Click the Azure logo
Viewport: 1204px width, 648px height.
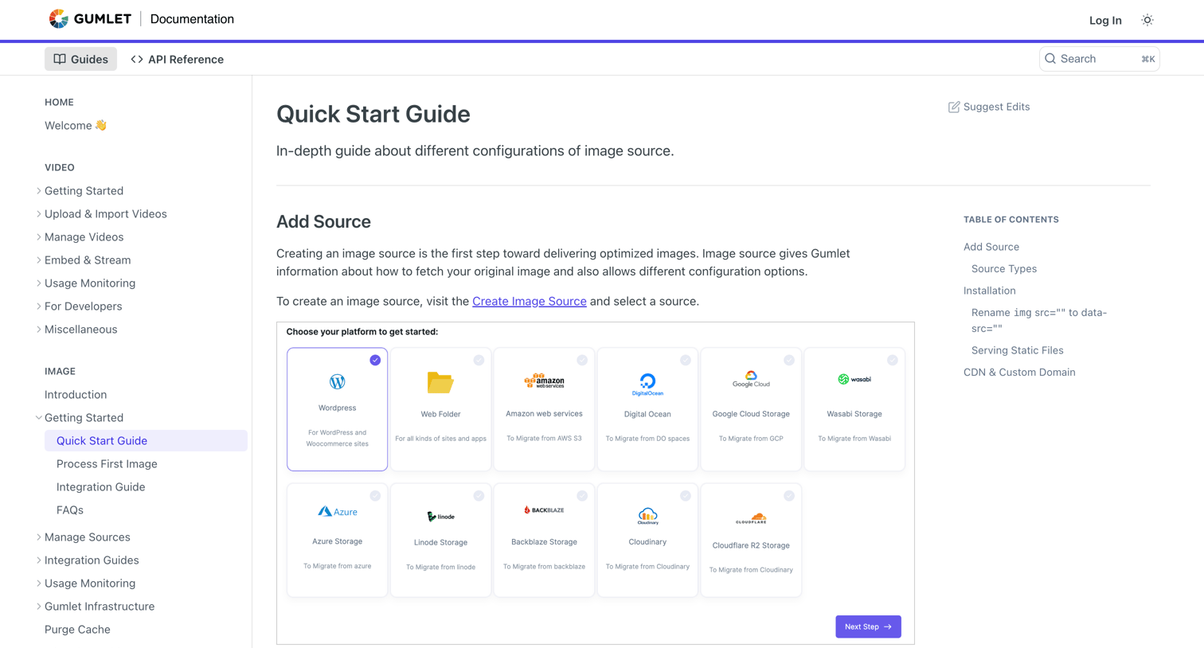pyautogui.click(x=338, y=511)
